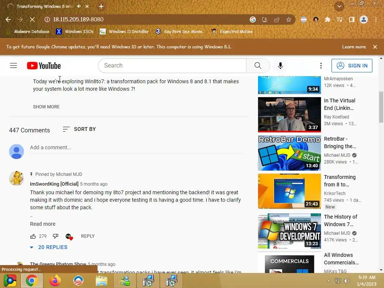The height and width of the screenshot is (288, 384).
Task: Open the YouTube settings three-dot menu
Action: click(x=321, y=66)
